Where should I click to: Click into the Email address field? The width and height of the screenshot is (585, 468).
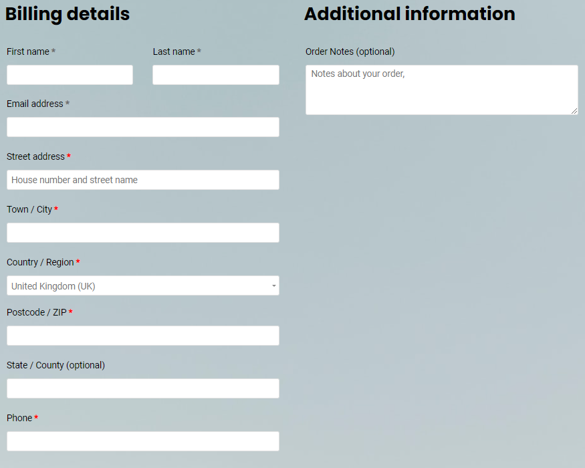pos(142,127)
